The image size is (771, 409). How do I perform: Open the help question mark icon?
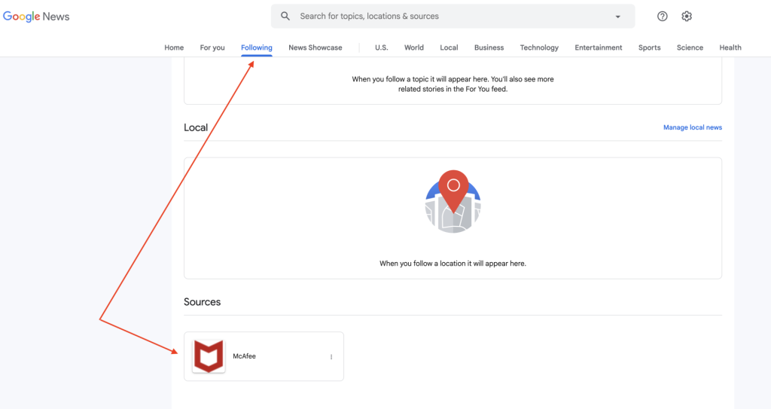click(x=663, y=17)
